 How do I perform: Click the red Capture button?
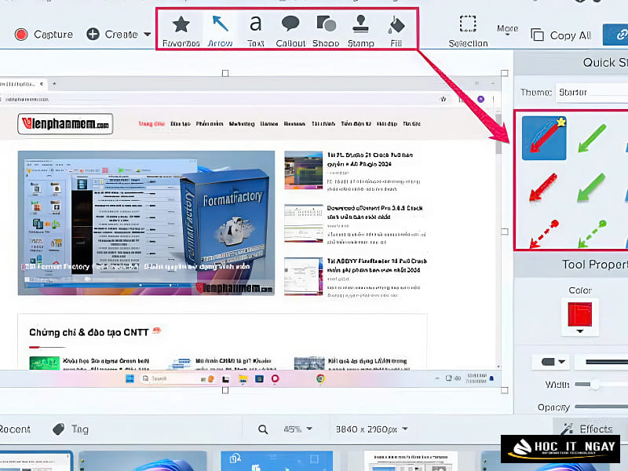click(x=43, y=35)
